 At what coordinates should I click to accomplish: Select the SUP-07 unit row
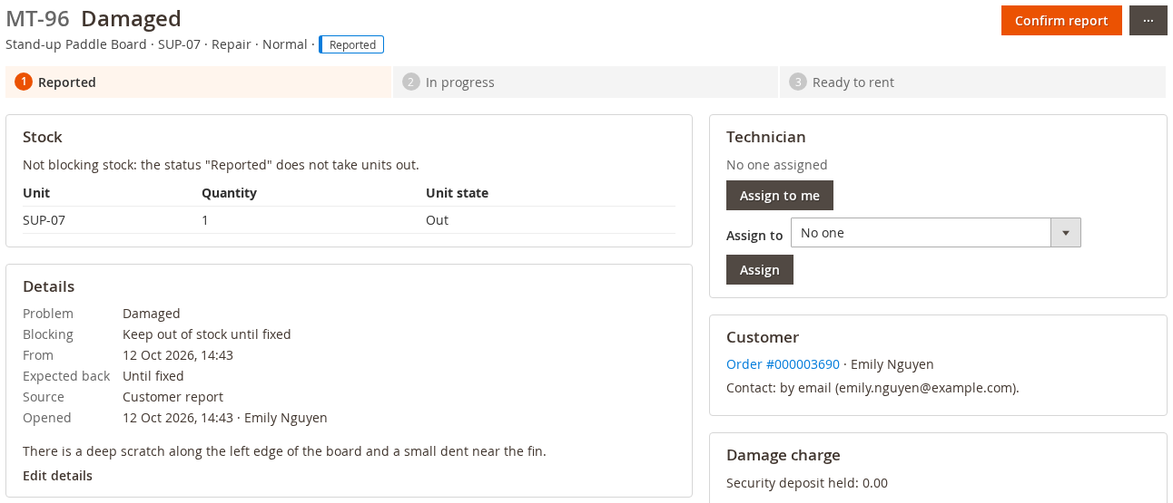click(349, 220)
